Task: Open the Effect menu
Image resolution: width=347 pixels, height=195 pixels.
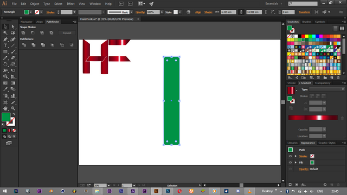Action: click(x=70, y=4)
